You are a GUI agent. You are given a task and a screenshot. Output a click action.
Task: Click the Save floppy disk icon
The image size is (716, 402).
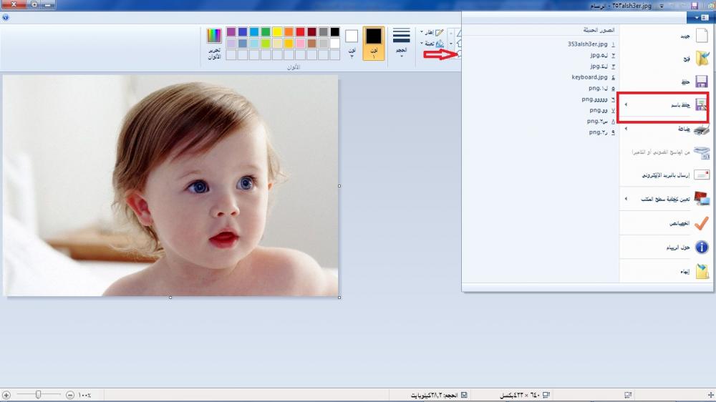tap(702, 82)
